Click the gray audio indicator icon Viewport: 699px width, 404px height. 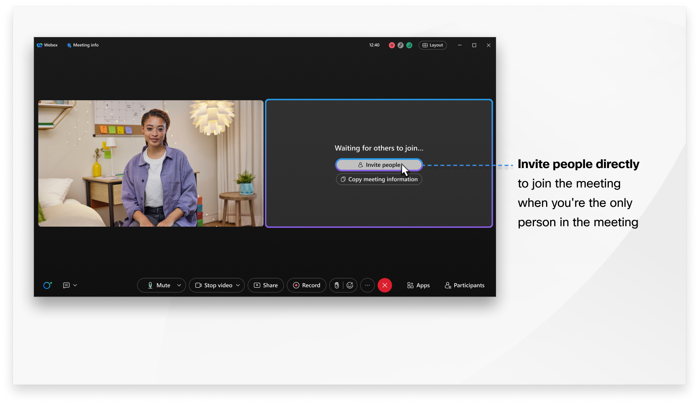400,45
